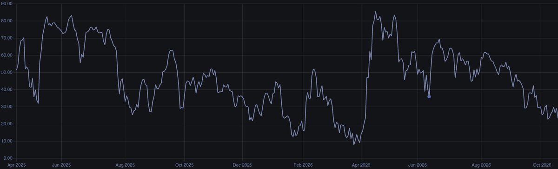Click the 60.00 y-axis value
The height and width of the screenshot is (169, 558).
pyautogui.click(x=7, y=55)
